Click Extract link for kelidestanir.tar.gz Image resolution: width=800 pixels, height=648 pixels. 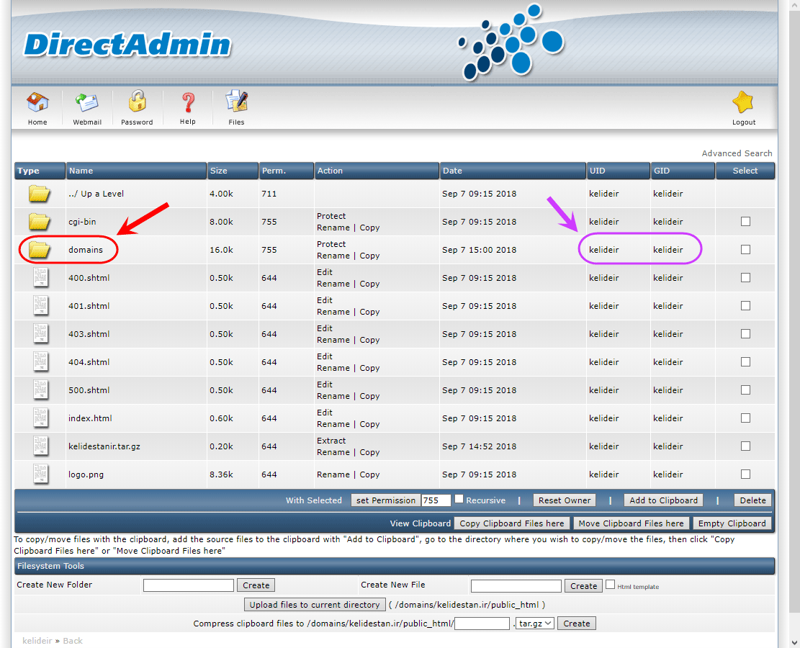(331, 441)
